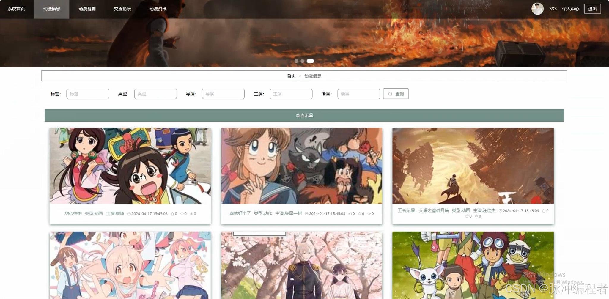Click thumbs-up icon on 甜心格格 card

[172, 214]
